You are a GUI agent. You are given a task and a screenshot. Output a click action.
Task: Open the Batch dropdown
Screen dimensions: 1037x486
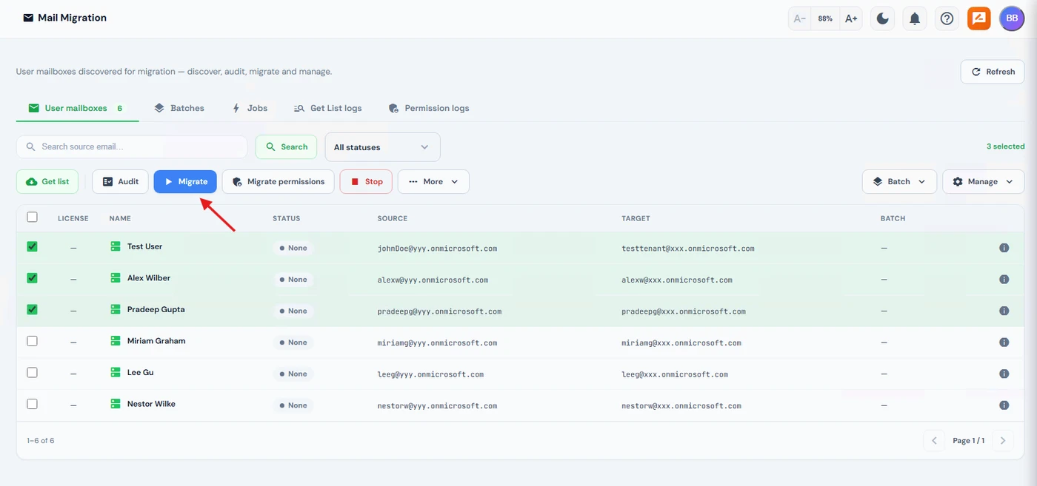click(x=899, y=182)
